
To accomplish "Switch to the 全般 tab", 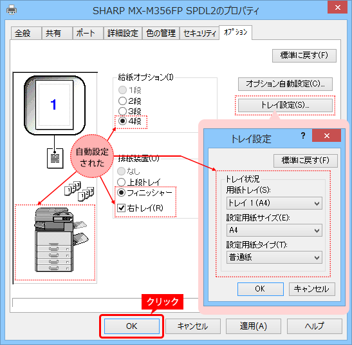I will click(26, 34).
